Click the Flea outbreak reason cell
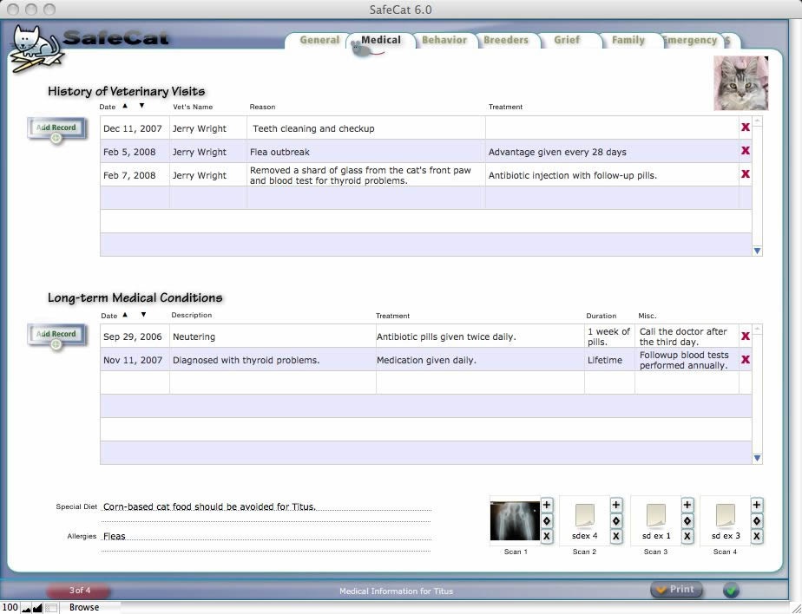The width and height of the screenshot is (802, 614). [x=366, y=152]
